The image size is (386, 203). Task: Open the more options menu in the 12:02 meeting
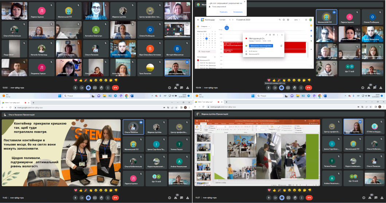pos(108,87)
